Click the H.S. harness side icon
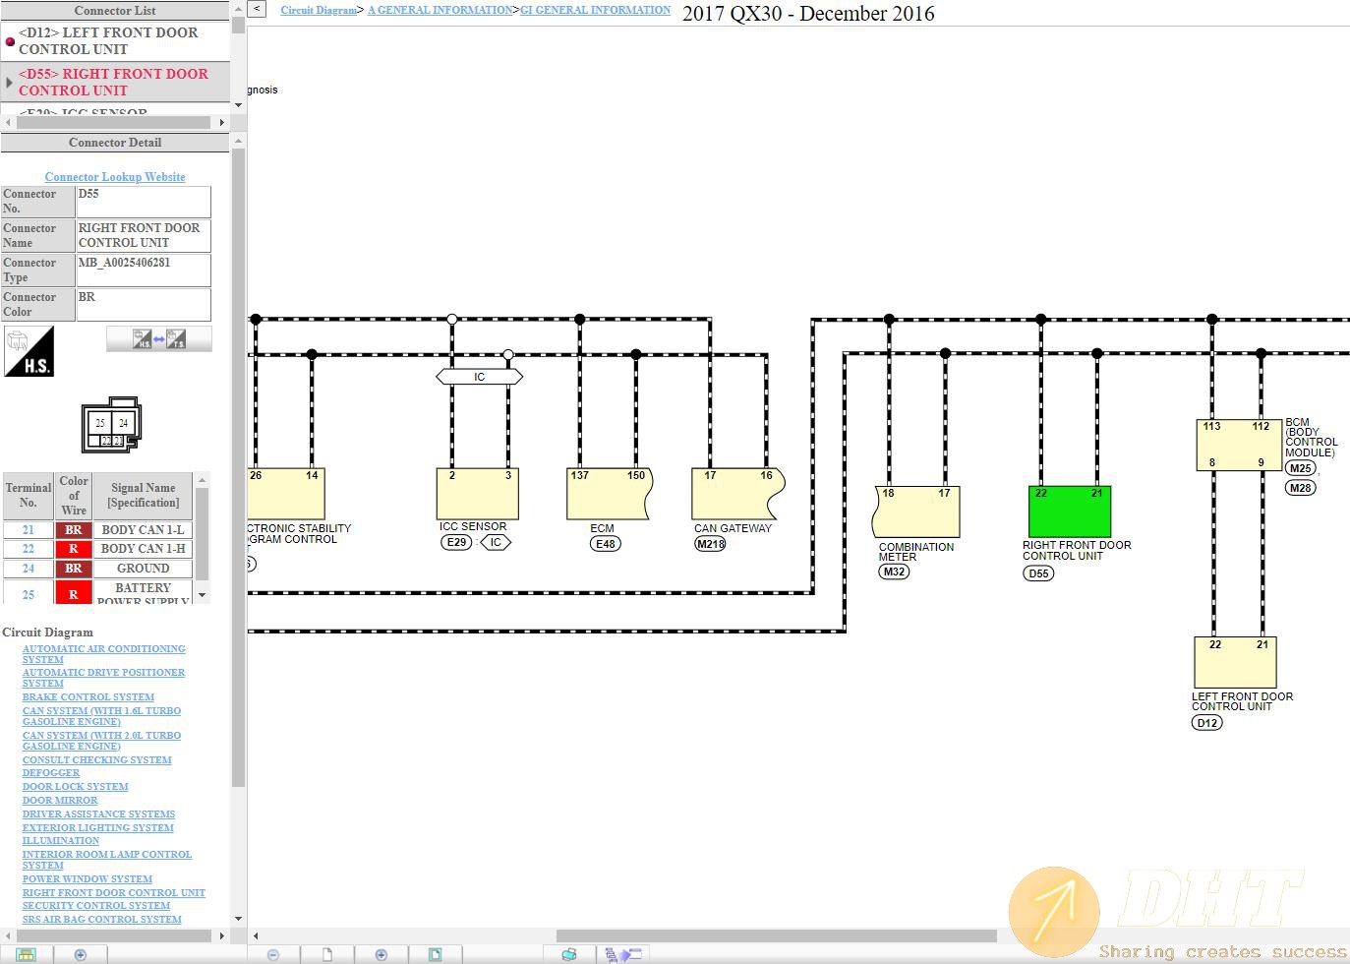The image size is (1350, 964). [x=29, y=352]
